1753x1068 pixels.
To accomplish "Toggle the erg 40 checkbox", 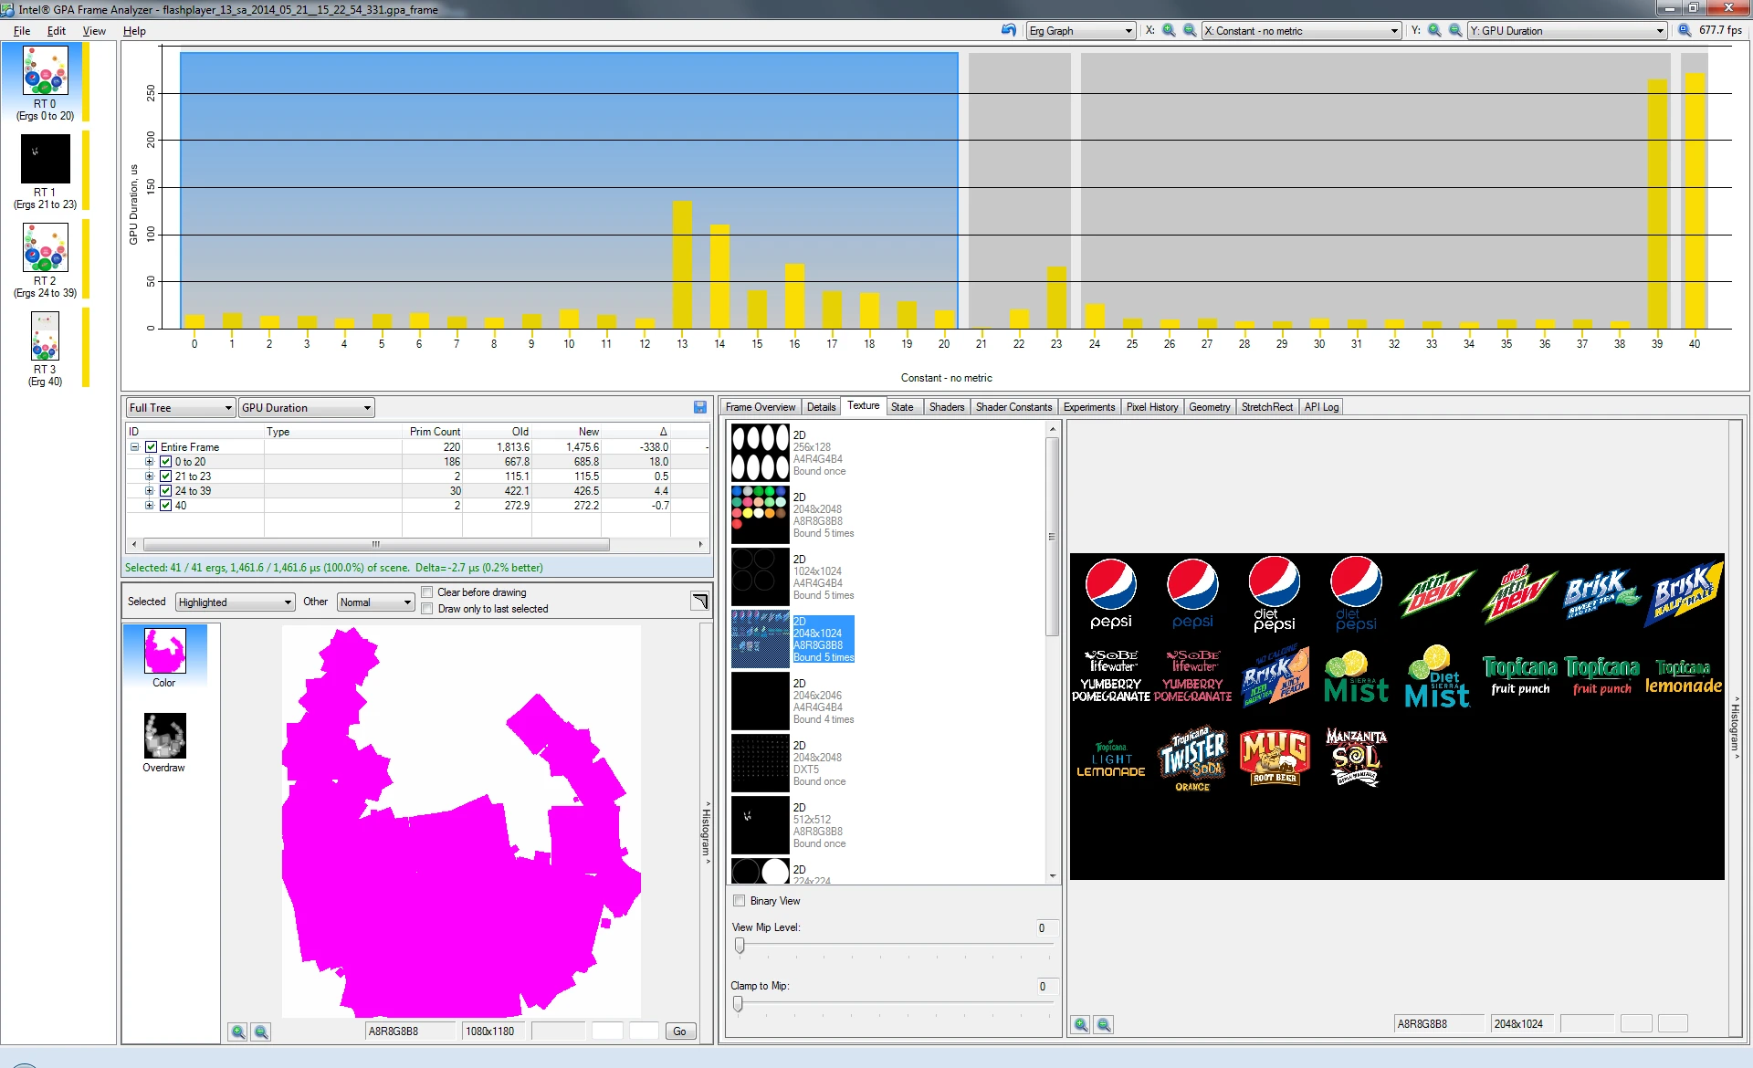I will [x=166, y=506].
